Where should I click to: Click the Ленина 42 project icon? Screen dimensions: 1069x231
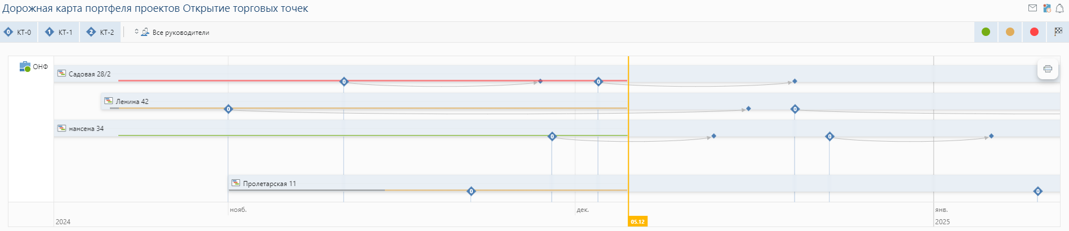(x=109, y=101)
